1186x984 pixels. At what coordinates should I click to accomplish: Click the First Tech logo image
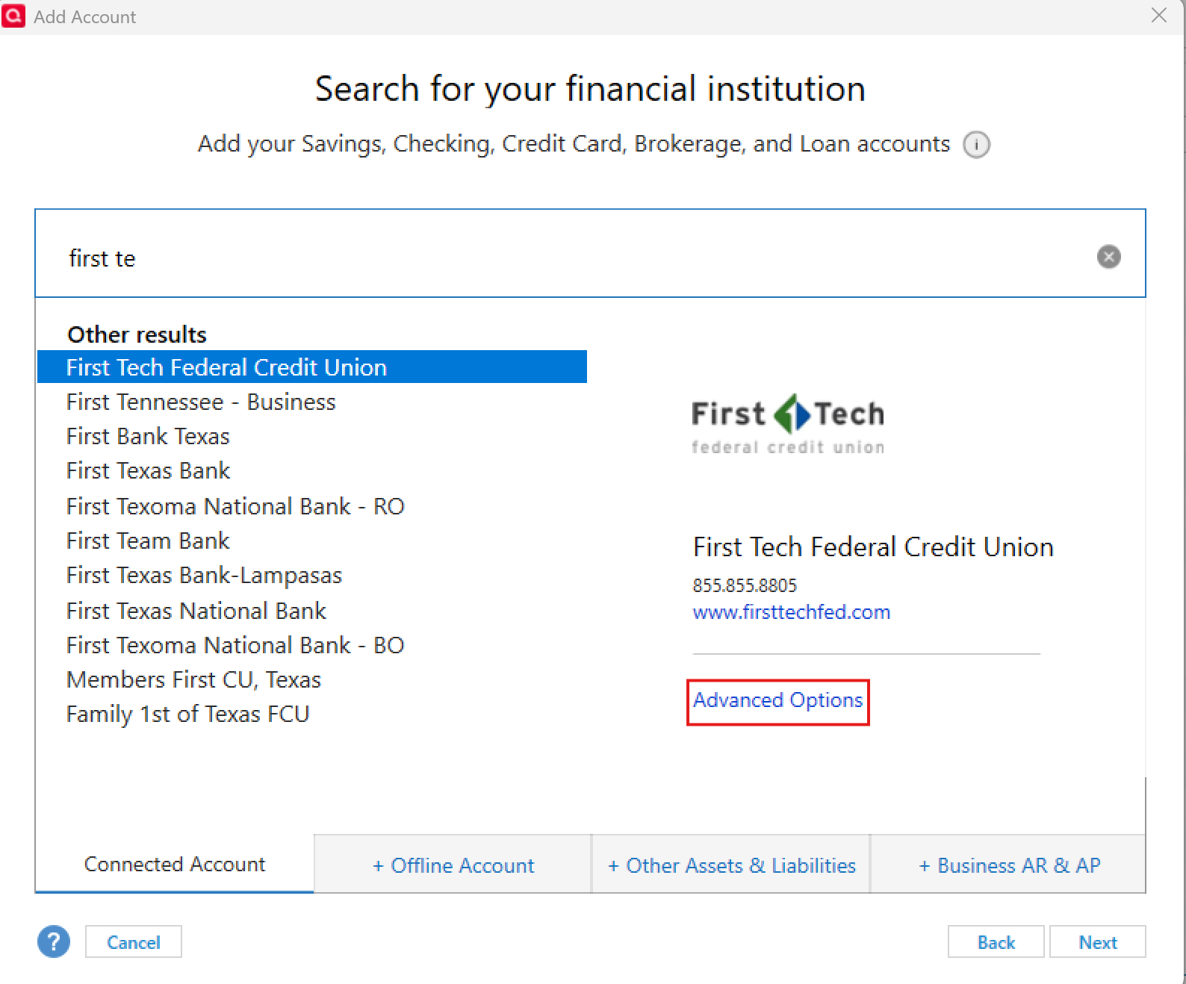click(x=788, y=423)
